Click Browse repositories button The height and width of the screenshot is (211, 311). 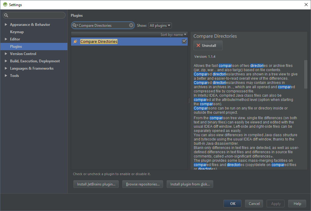(x=143, y=184)
